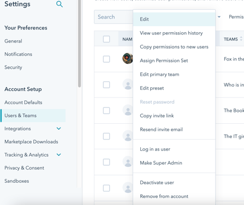
Task: Click the sidebar vertical scrollbar
Action: tap(79, 44)
